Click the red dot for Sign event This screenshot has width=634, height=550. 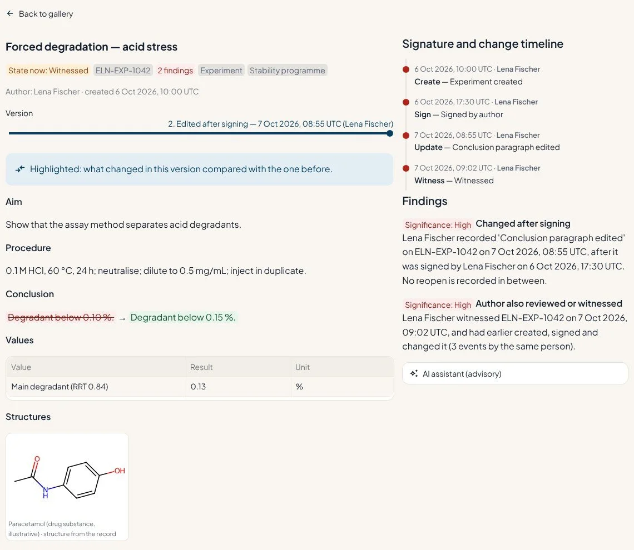406,102
